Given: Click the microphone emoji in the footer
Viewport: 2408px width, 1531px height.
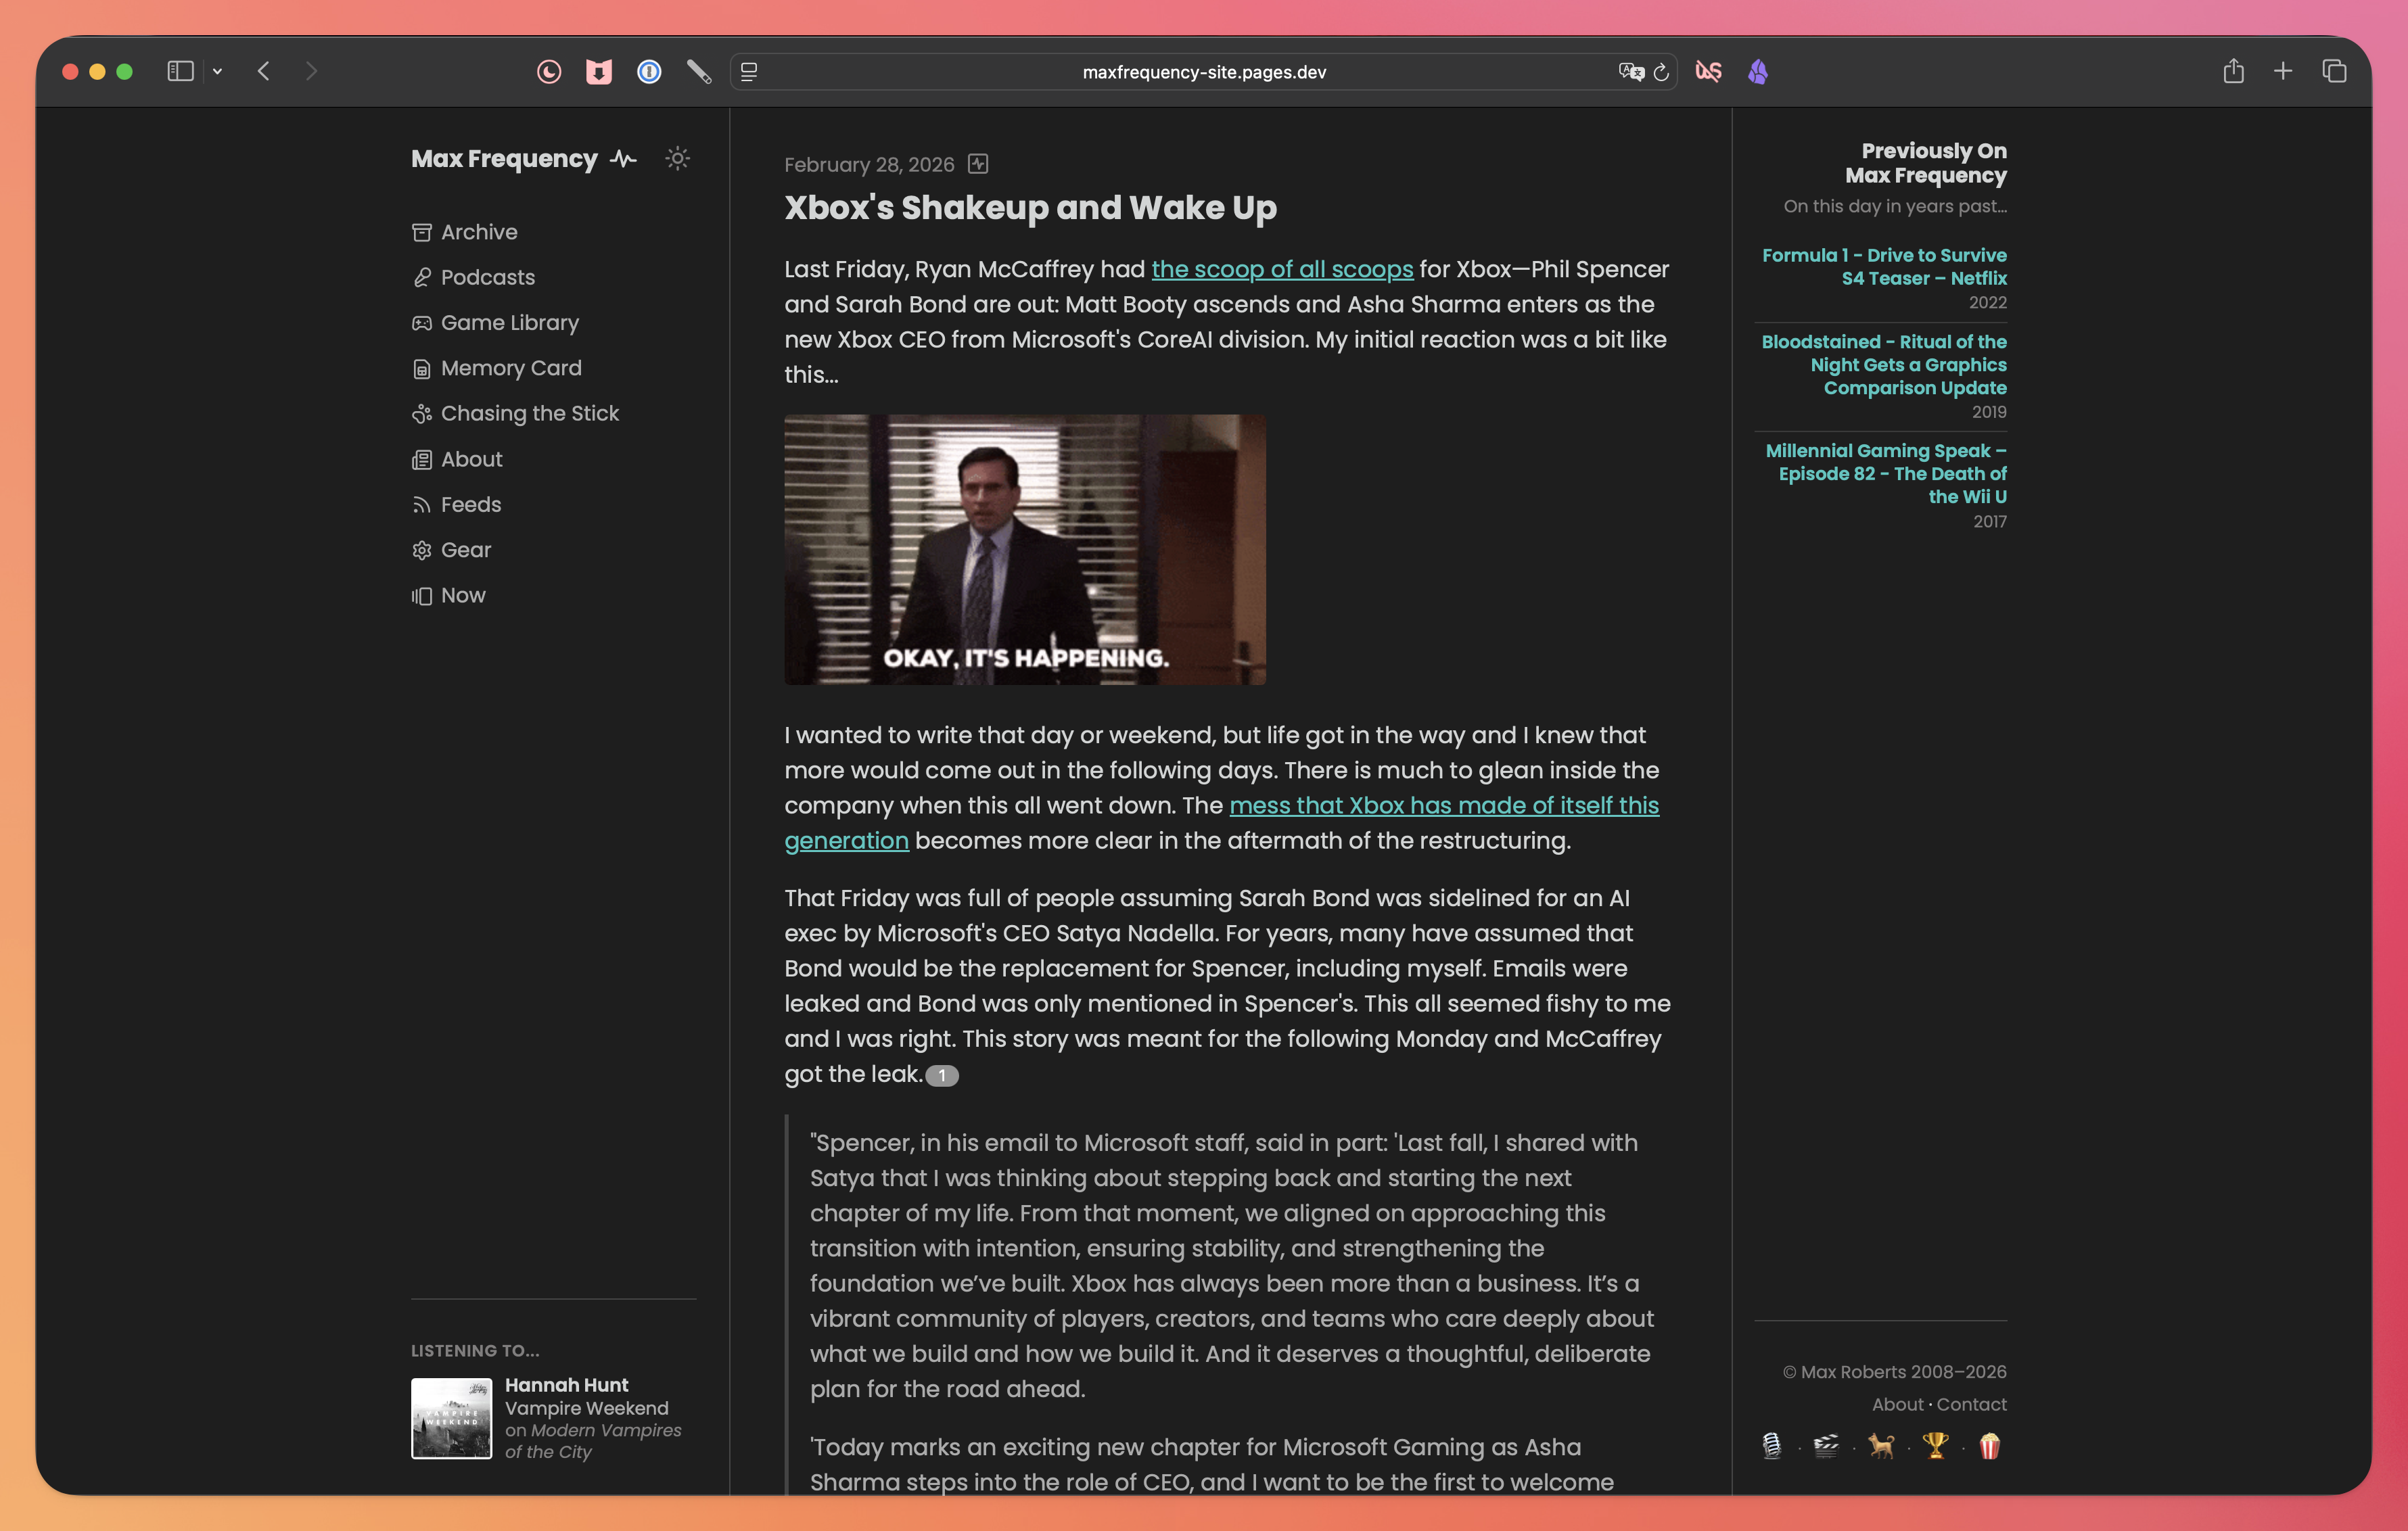Looking at the screenshot, I should click(x=1772, y=1447).
